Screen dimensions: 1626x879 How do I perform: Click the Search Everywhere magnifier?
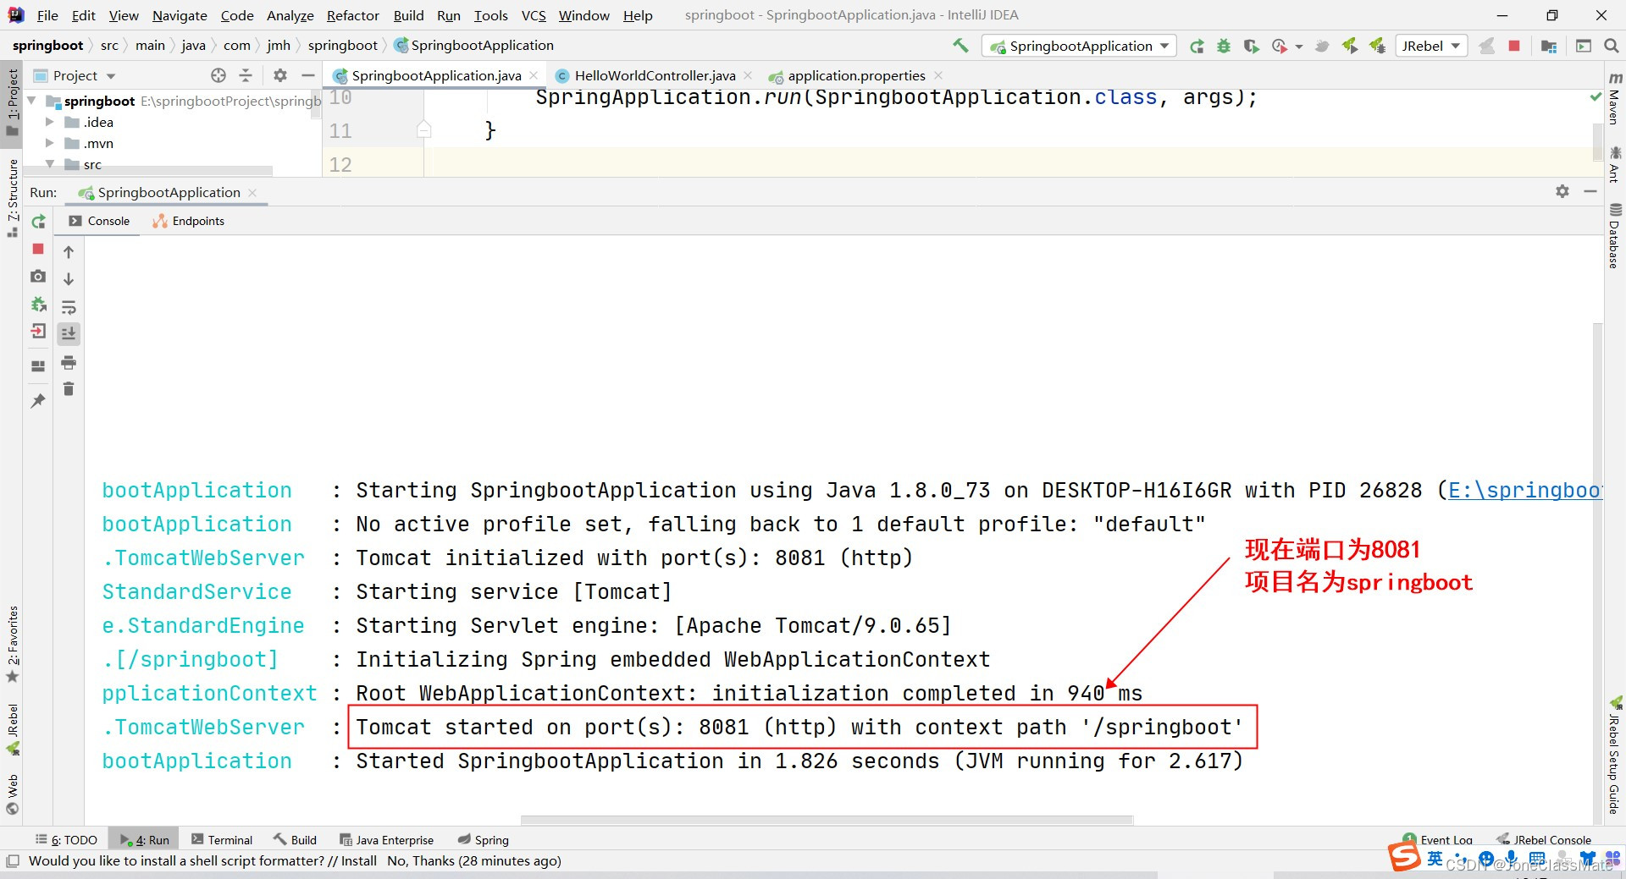1611,47
